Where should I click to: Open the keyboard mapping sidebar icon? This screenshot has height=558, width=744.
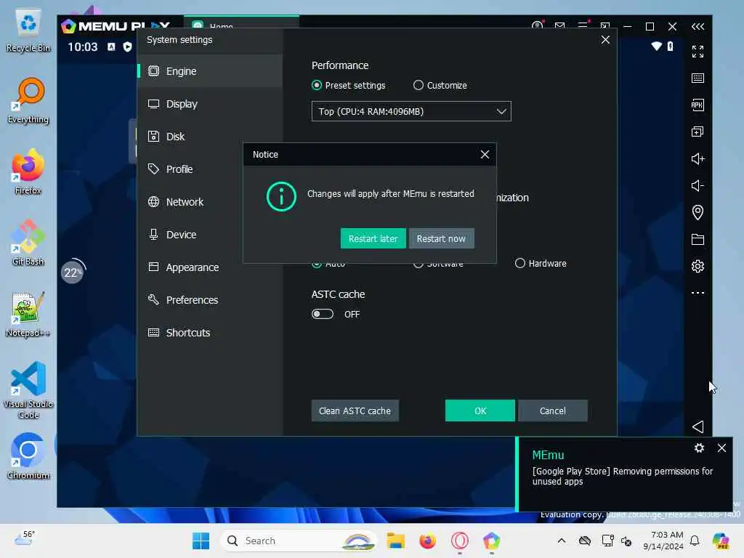[697, 78]
